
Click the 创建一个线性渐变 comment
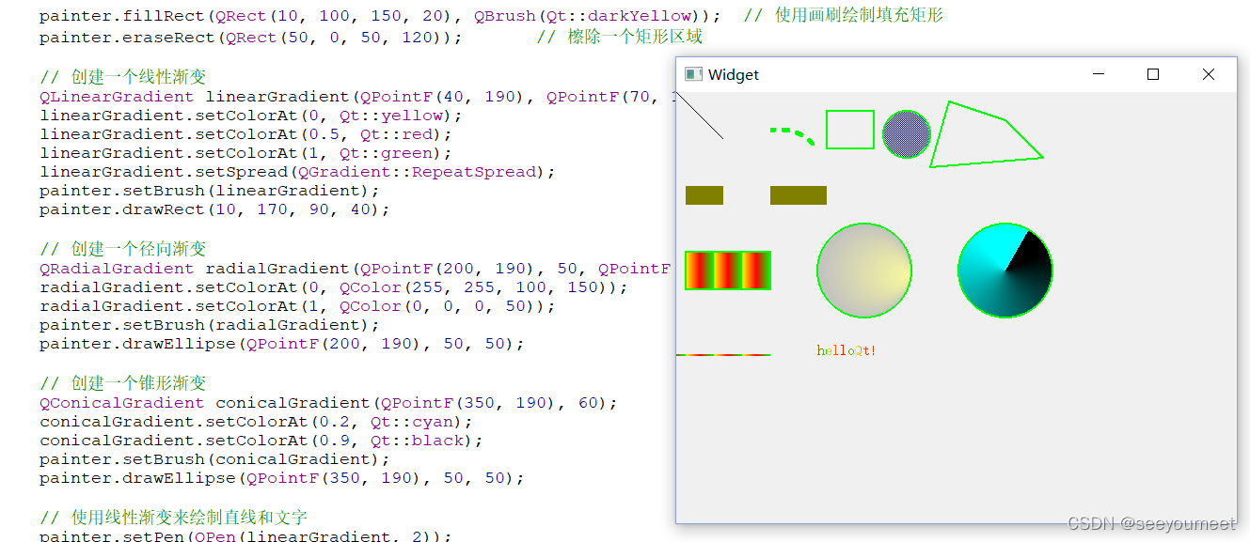tap(122, 77)
